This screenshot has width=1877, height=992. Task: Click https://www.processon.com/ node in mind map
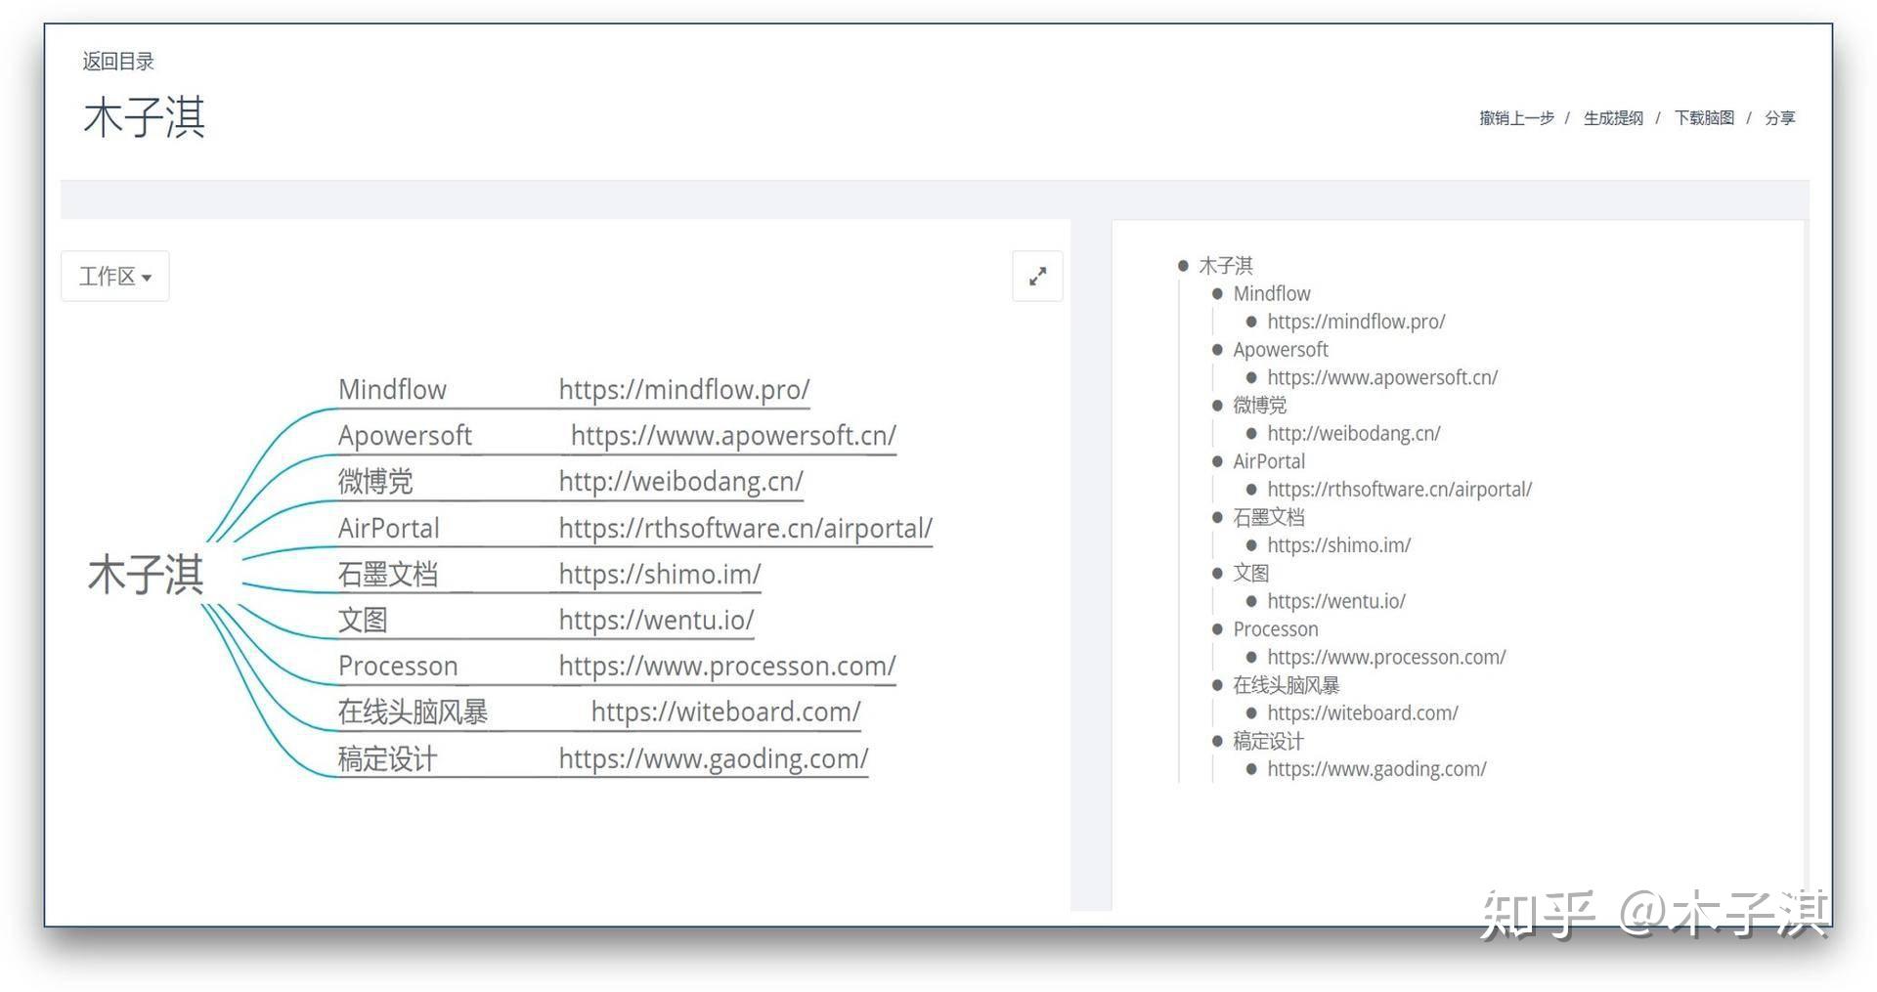click(x=727, y=667)
